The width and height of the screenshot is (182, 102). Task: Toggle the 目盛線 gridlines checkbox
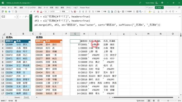click(126, 11)
